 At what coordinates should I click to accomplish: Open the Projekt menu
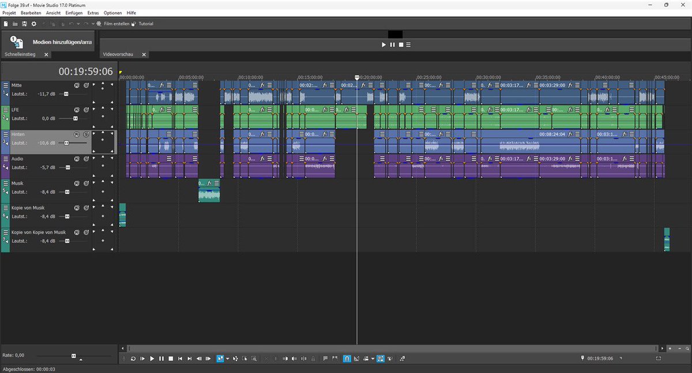pos(10,12)
